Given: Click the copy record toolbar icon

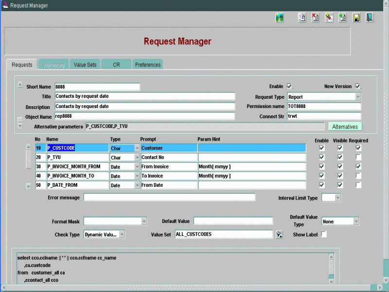Looking at the screenshot, I should point(302,18).
